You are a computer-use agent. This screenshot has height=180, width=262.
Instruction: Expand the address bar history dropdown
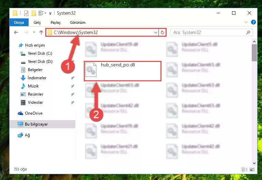point(156,32)
